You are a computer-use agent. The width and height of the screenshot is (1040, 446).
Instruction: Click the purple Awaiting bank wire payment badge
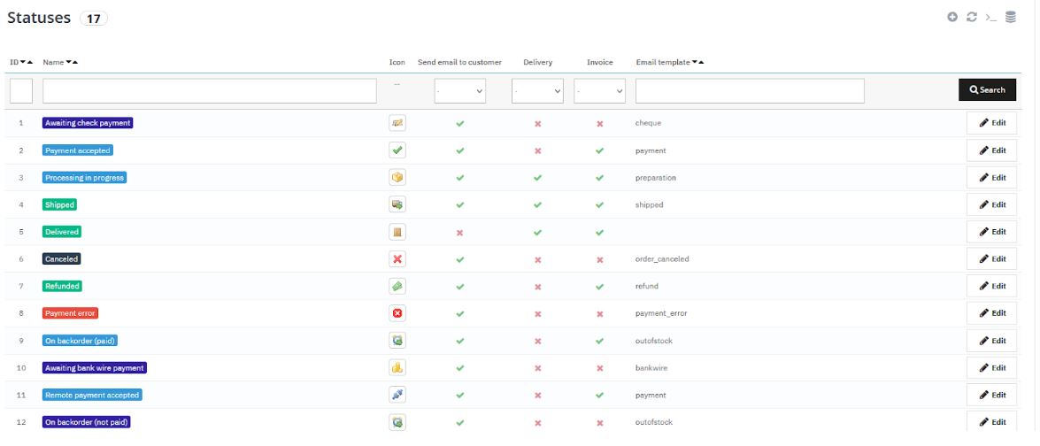pyautogui.click(x=94, y=367)
